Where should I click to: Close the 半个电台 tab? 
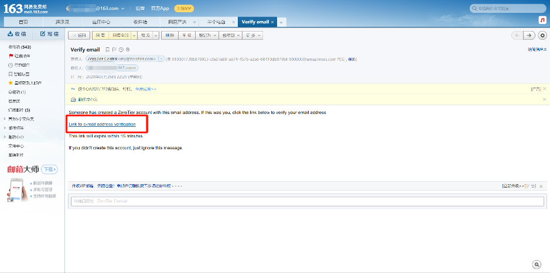coord(233,22)
